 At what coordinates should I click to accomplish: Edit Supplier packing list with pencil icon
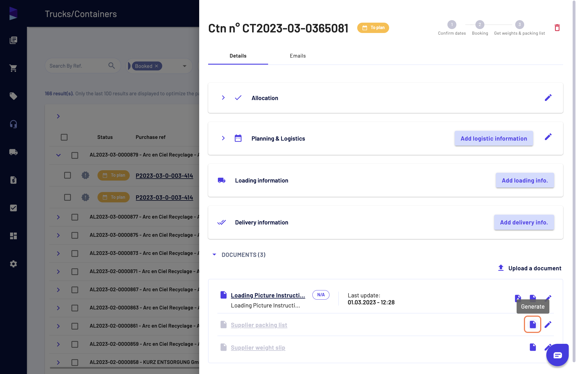click(x=548, y=324)
